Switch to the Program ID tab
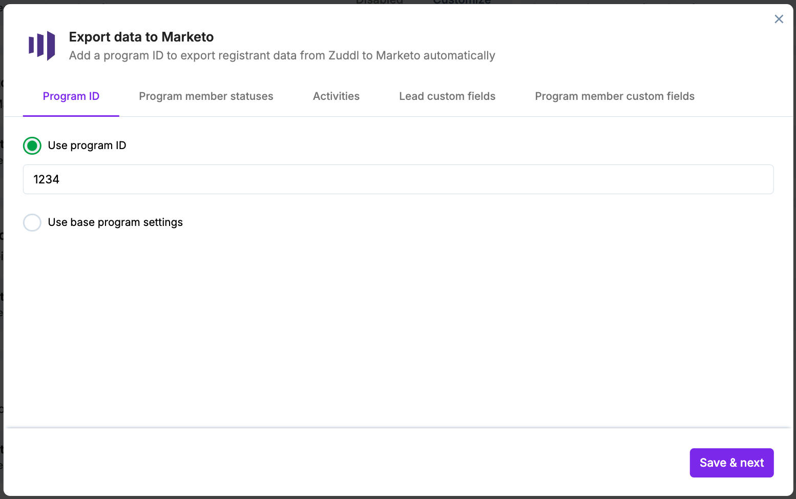 71,96
